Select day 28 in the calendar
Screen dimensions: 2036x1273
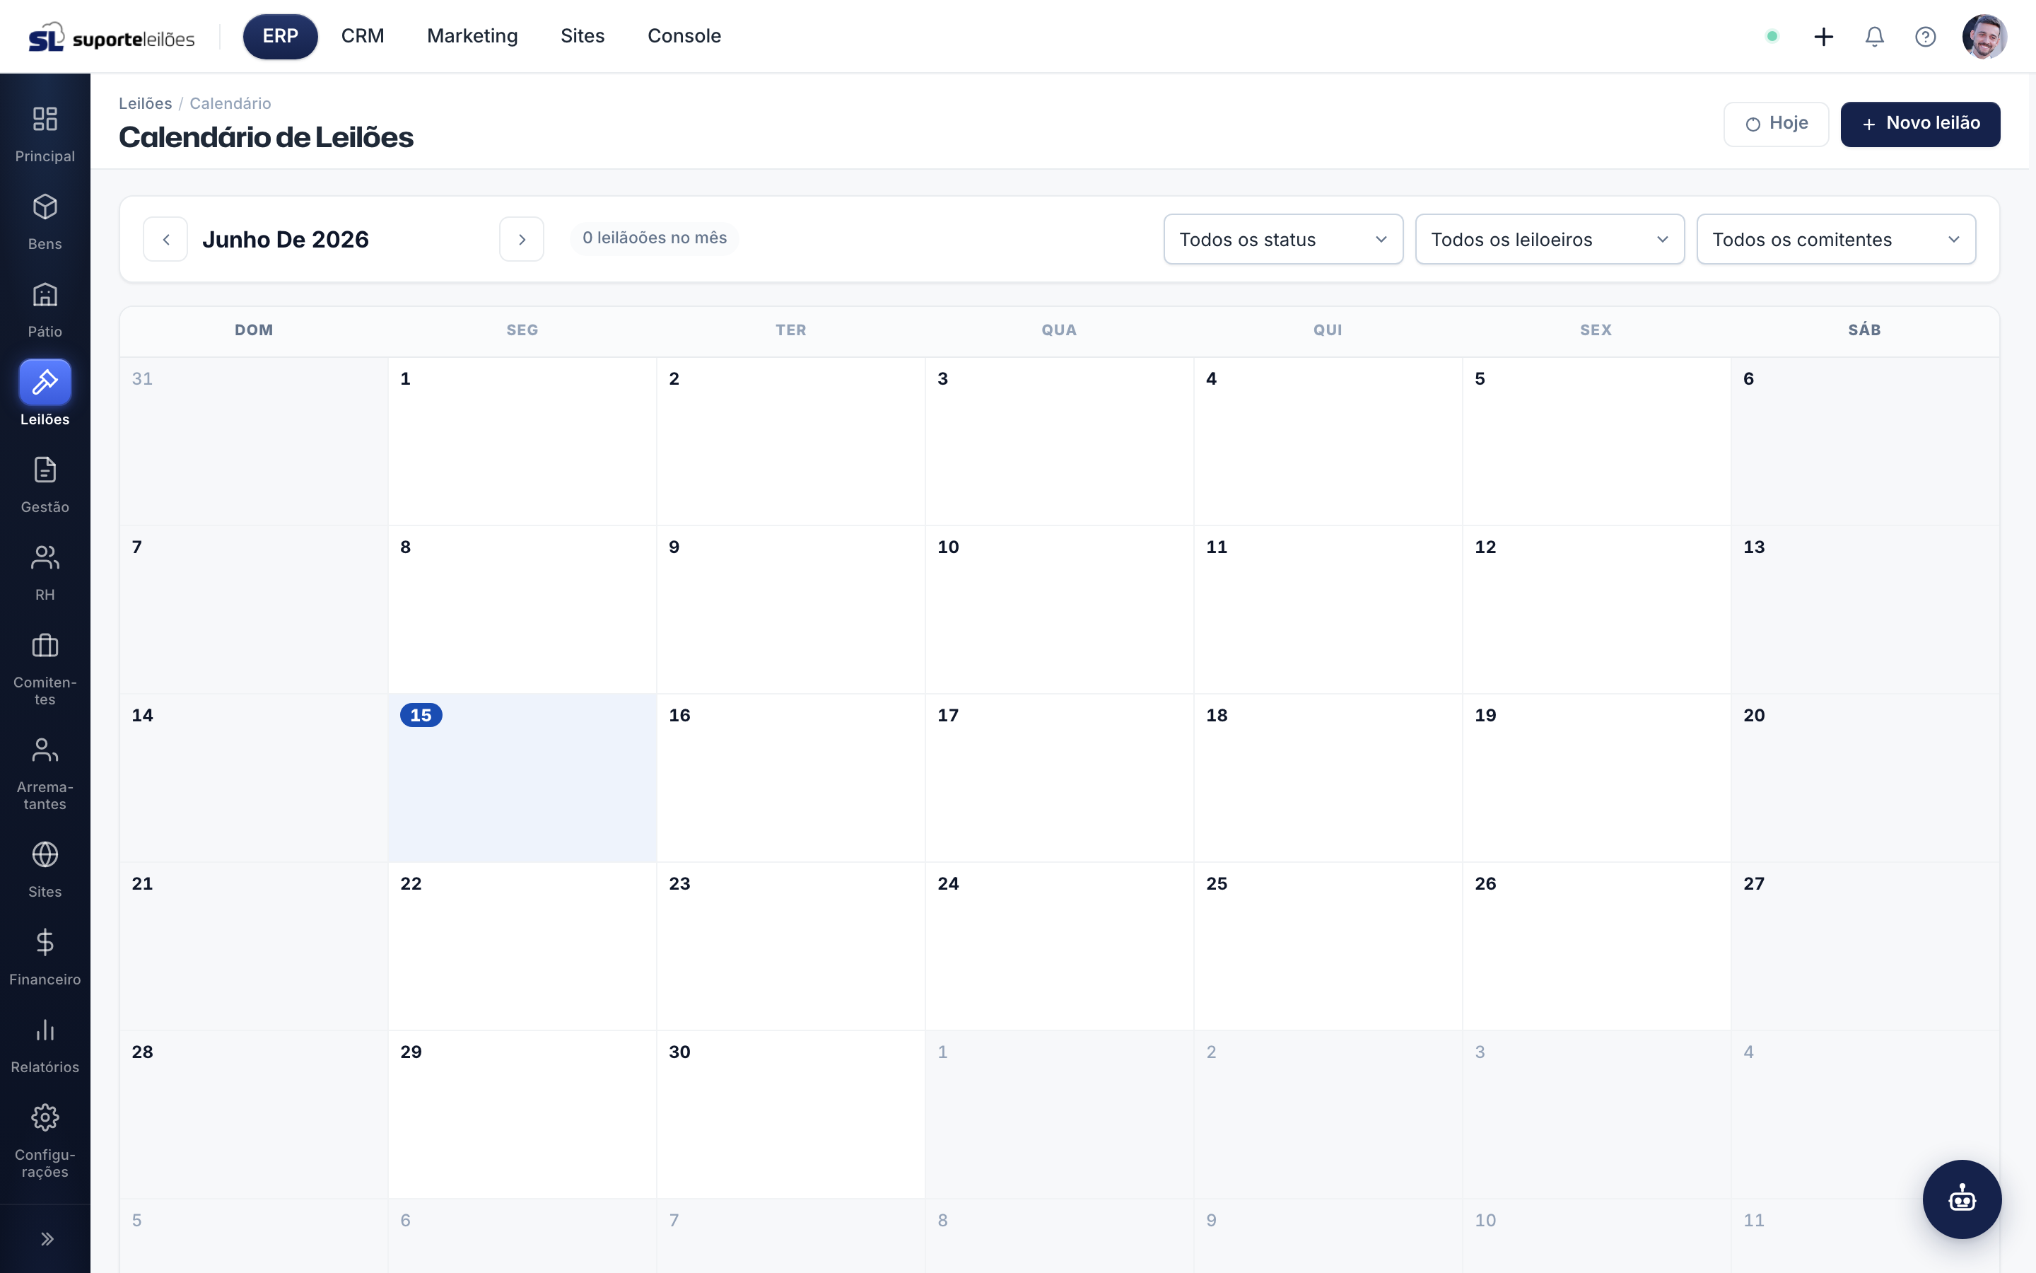[x=253, y=1115]
